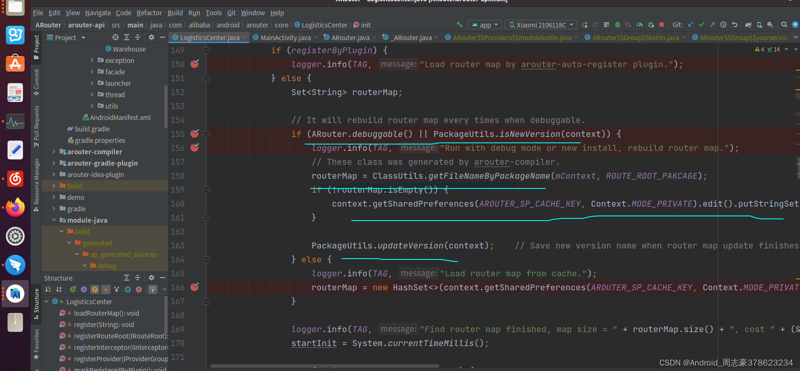Image resolution: width=800 pixels, height=371 pixels.
Task: Open Project panel gear options
Action: pyautogui.click(x=152, y=38)
